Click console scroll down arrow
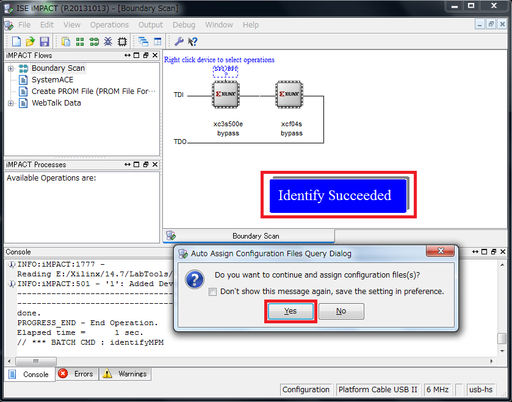 point(502,351)
